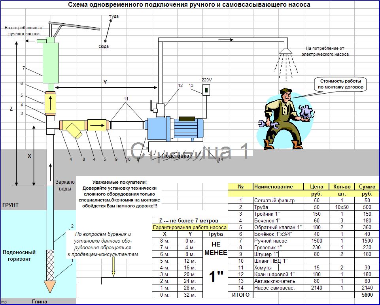Viewport: 380px width, 305px height.
Task: Select the 'Z' height label
Action: point(11,109)
